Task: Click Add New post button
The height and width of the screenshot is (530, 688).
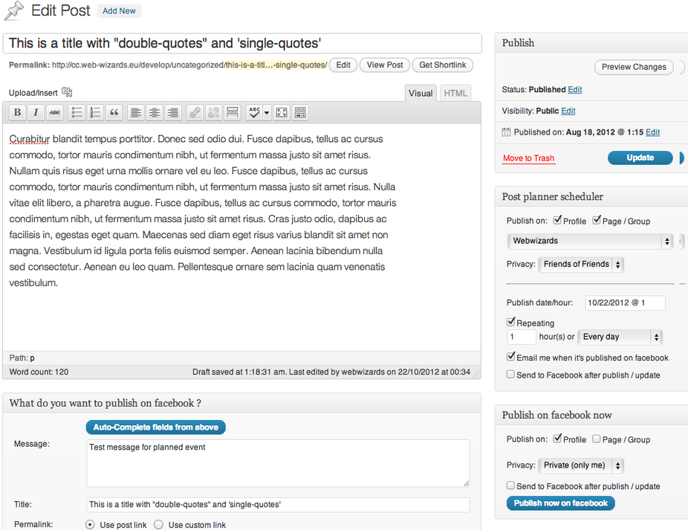Action: 119,11
